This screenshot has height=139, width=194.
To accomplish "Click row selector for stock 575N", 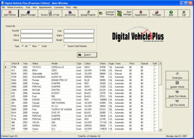I will (8, 67).
